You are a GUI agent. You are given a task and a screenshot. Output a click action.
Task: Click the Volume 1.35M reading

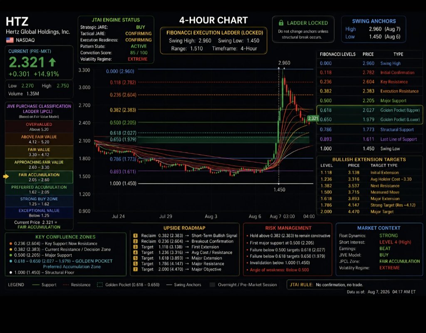point(24,94)
